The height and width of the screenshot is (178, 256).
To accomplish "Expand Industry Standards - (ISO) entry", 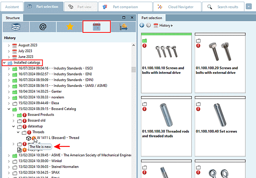I will pyautogui.click(x=9, y=69).
